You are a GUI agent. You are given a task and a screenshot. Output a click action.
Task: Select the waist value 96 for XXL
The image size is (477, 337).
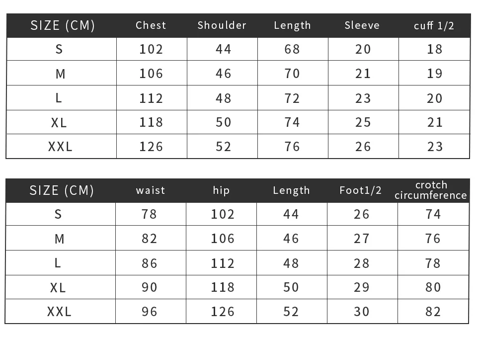point(149,312)
